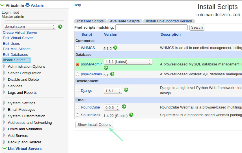Switch to Installed Scripts tab

click(x=90, y=21)
